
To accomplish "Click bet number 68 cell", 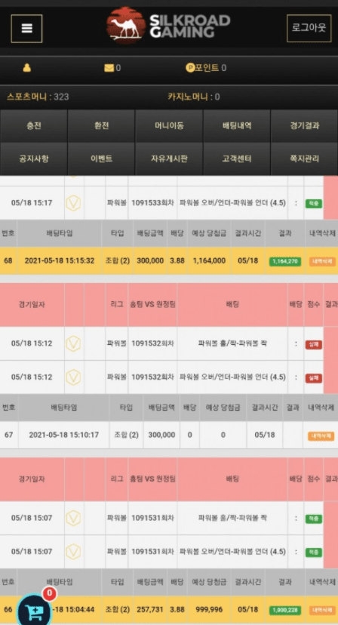I will coord(8,260).
